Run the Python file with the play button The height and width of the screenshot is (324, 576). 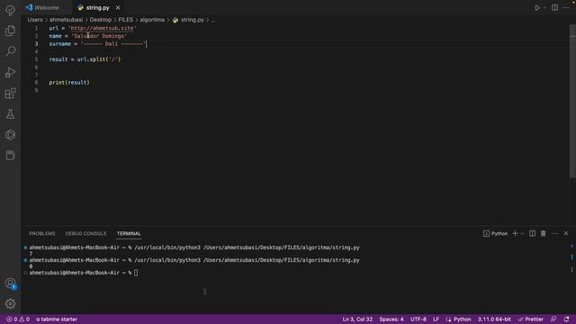537,8
